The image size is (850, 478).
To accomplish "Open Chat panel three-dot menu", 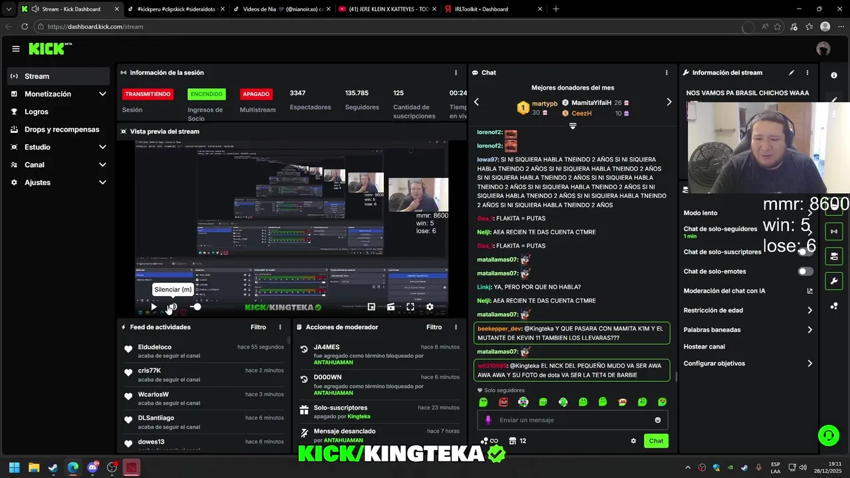I will pos(667,72).
